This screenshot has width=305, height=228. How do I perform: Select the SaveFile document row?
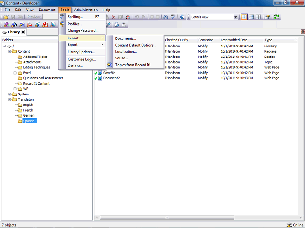pyautogui.click(x=196, y=73)
